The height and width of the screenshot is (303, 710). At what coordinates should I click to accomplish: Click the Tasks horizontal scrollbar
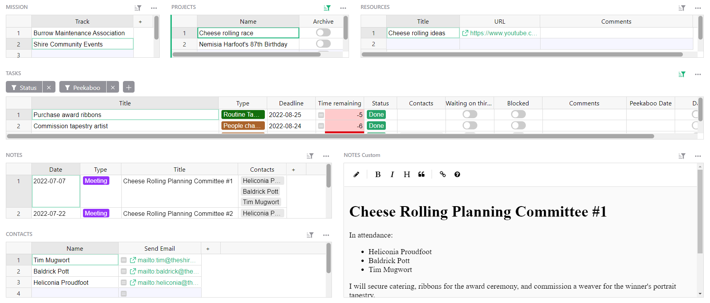(x=330, y=136)
